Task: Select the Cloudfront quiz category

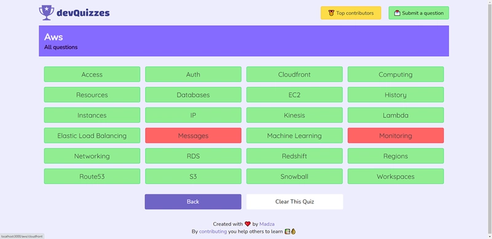Action: coord(295,74)
